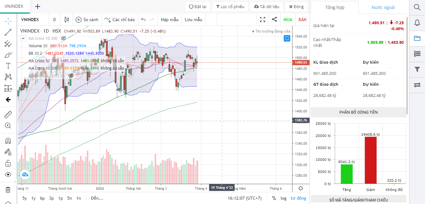
Task: Click the trash icon to remove drawings
Action: [x=8, y=190]
